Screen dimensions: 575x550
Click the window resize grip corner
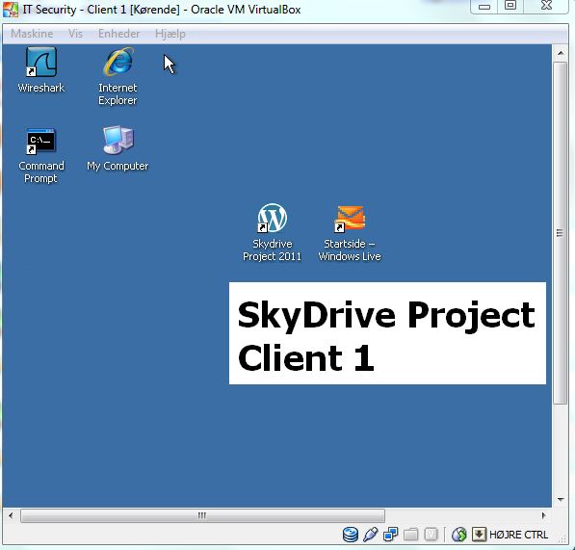coord(562,537)
